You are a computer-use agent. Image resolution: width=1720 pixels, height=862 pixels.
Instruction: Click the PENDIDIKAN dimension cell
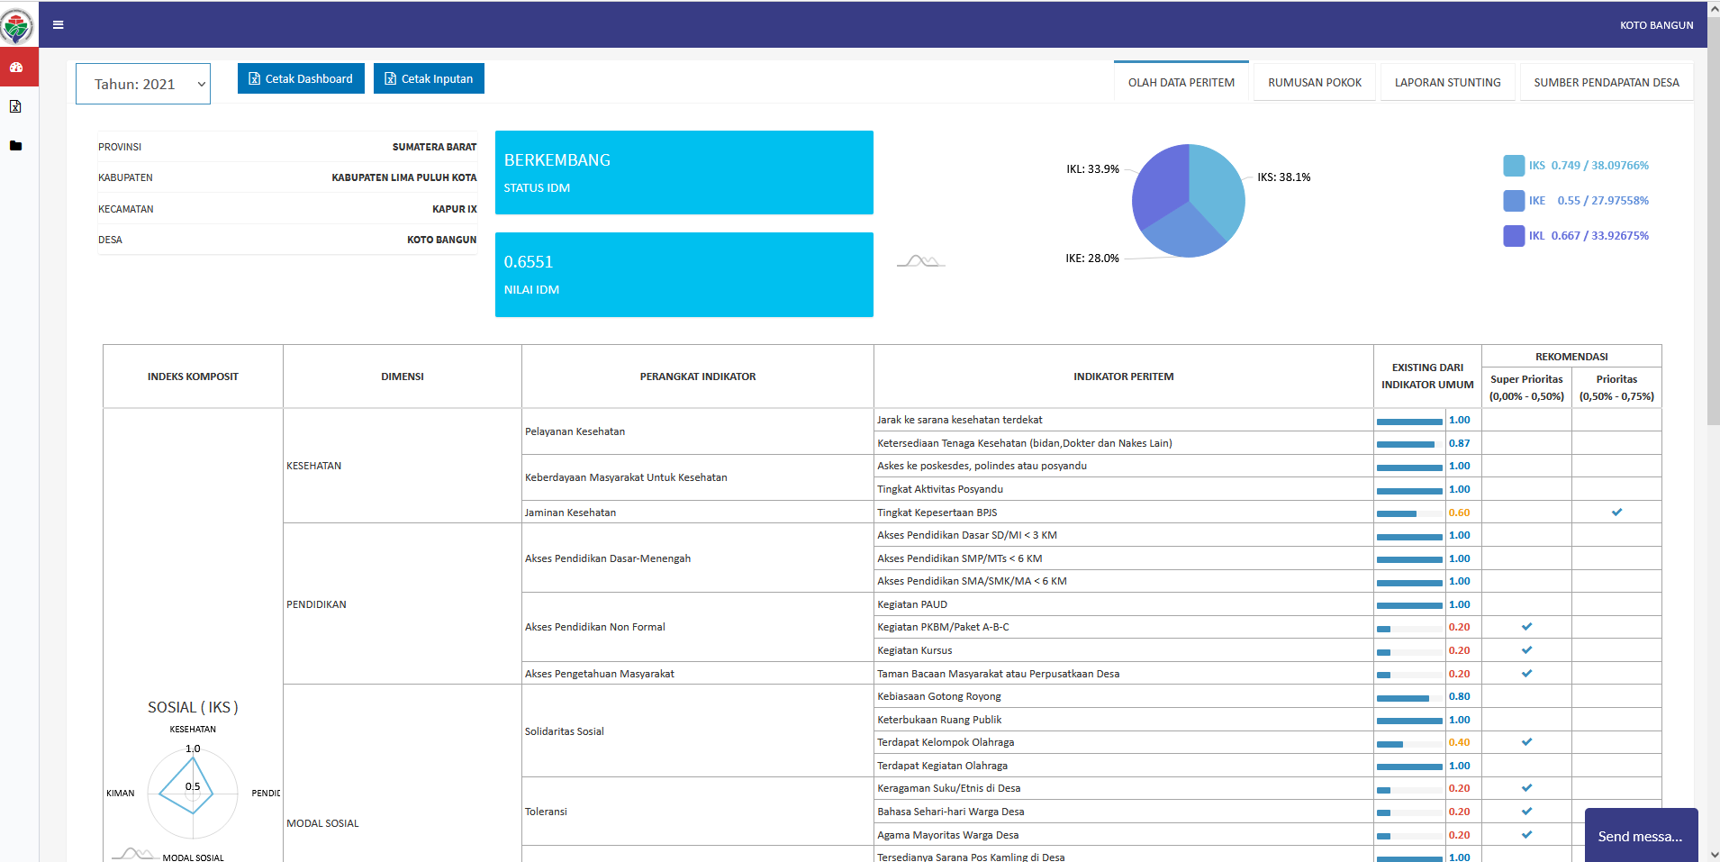[x=403, y=604]
